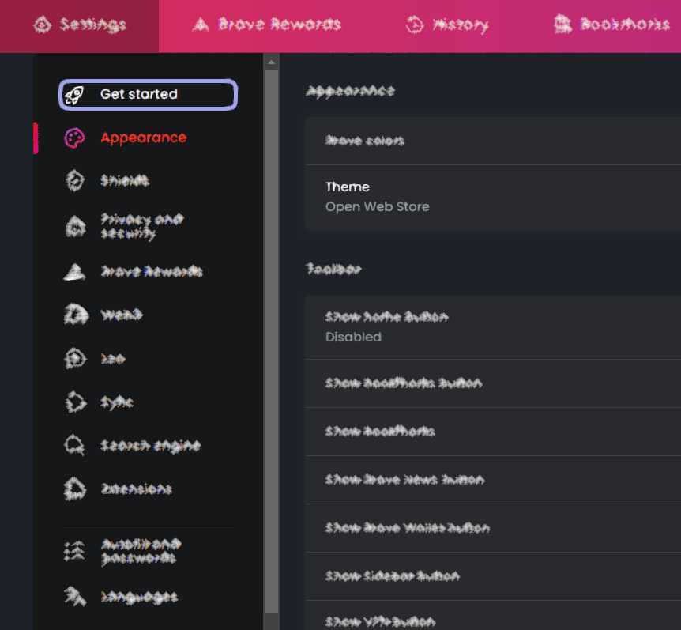Select the Languages icon in the sidebar

click(x=75, y=597)
